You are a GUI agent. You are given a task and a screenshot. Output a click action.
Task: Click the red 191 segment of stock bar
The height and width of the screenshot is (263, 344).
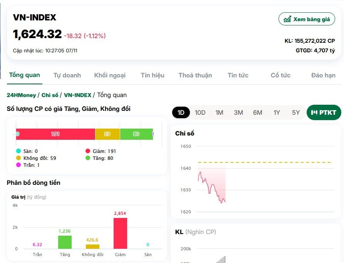[56, 134]
